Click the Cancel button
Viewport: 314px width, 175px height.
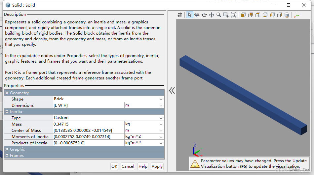(x=128, y=166)
